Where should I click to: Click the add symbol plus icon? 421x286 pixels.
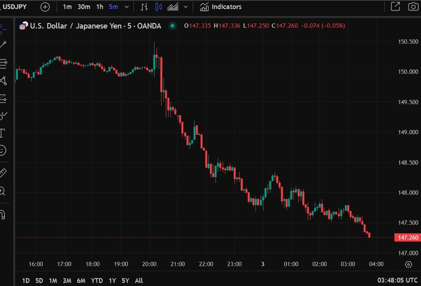click(x=45, y=7)
